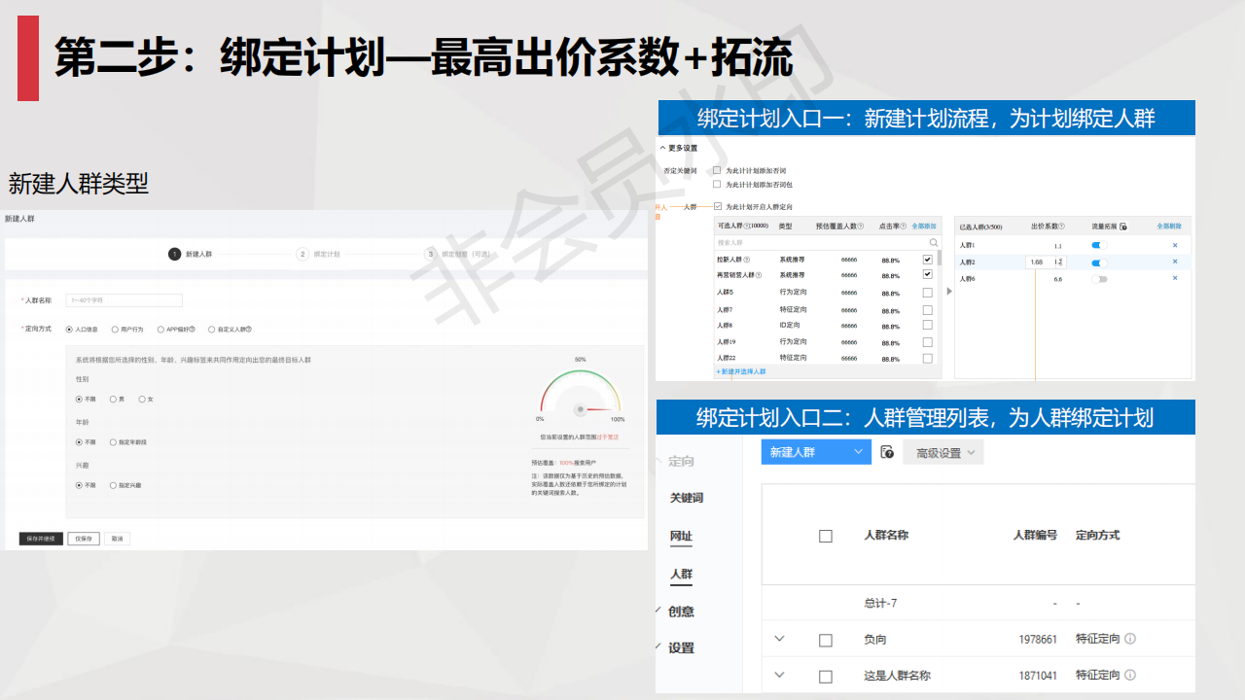
Task: Check the 人群5 row checkbox
Action: (x=928, y=293)
